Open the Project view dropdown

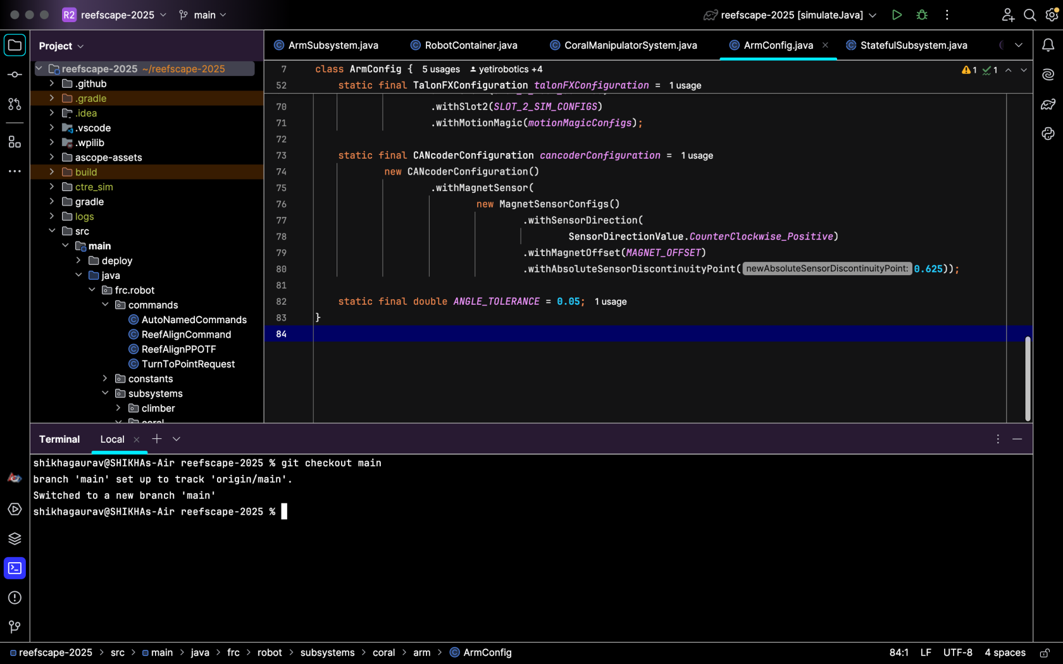61,46
